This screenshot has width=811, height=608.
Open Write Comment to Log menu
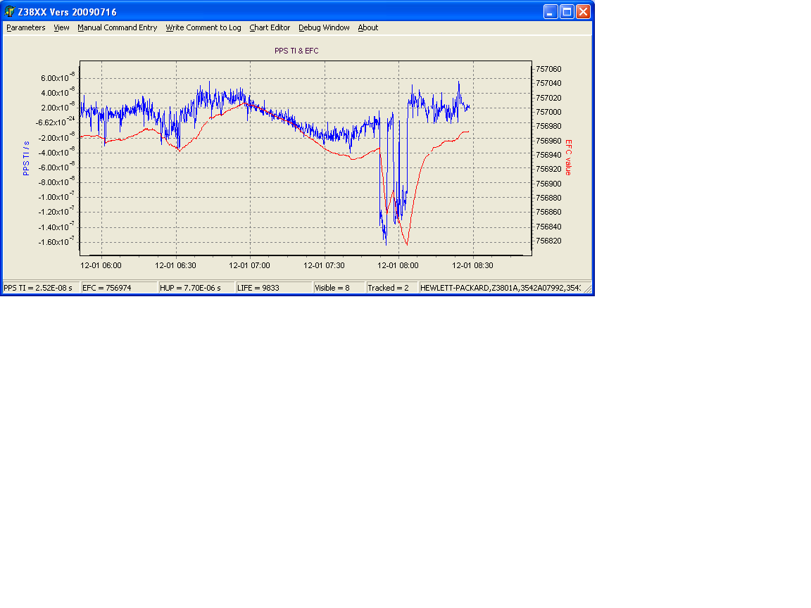click(x=203, y=28)
